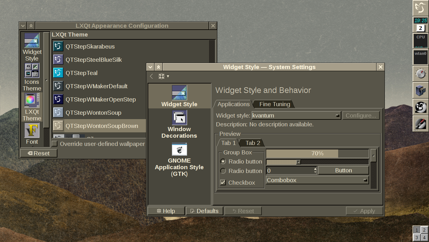Click System Settings Reset button
Screen dimensions: 429x242
coord(243,211)
